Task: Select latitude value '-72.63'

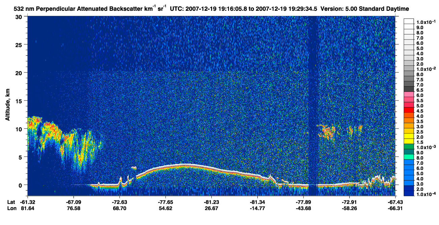Action: point(120,202)
